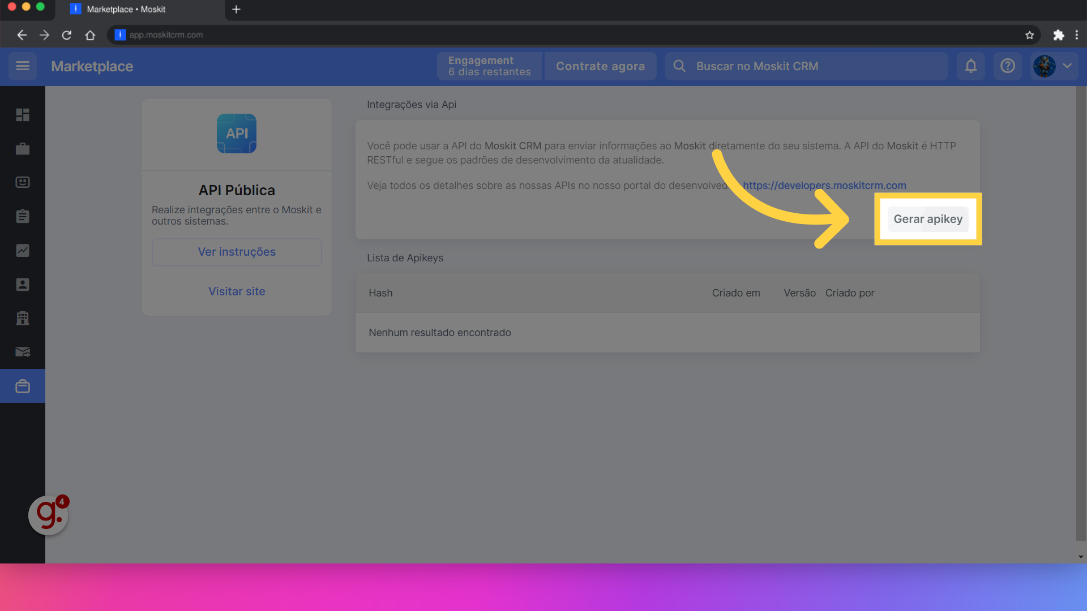Open the help question mark icon
The image size is (1087, 611).
[x=1008, y=66]
